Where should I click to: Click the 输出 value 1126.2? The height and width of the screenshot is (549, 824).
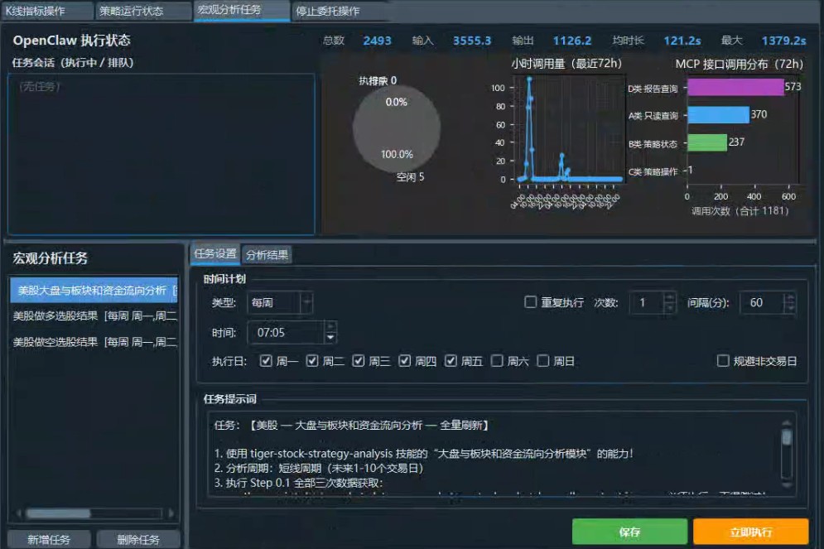point(571,41)
